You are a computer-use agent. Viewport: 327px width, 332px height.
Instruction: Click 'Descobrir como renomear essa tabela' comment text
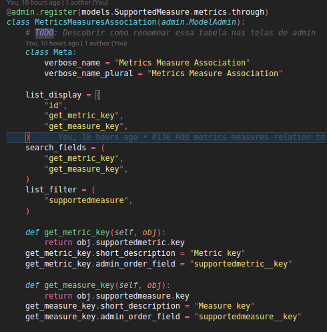click(x=145, y=33)
